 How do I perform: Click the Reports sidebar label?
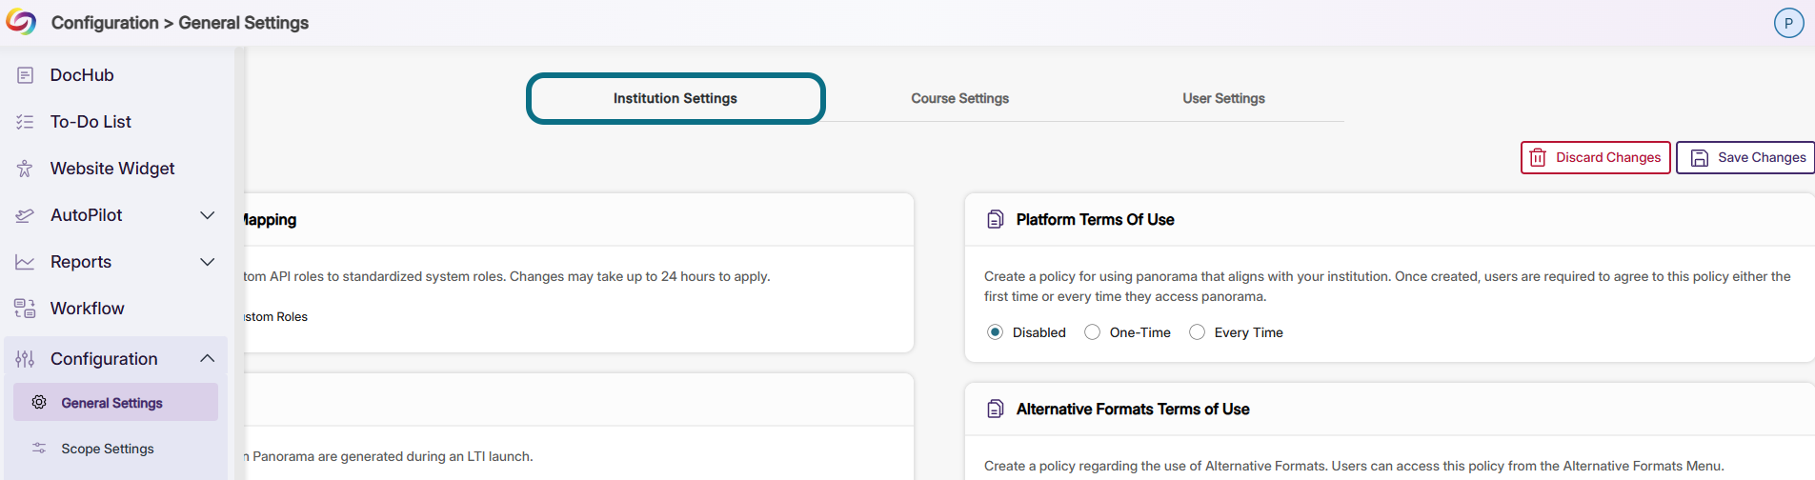point(81,262)
